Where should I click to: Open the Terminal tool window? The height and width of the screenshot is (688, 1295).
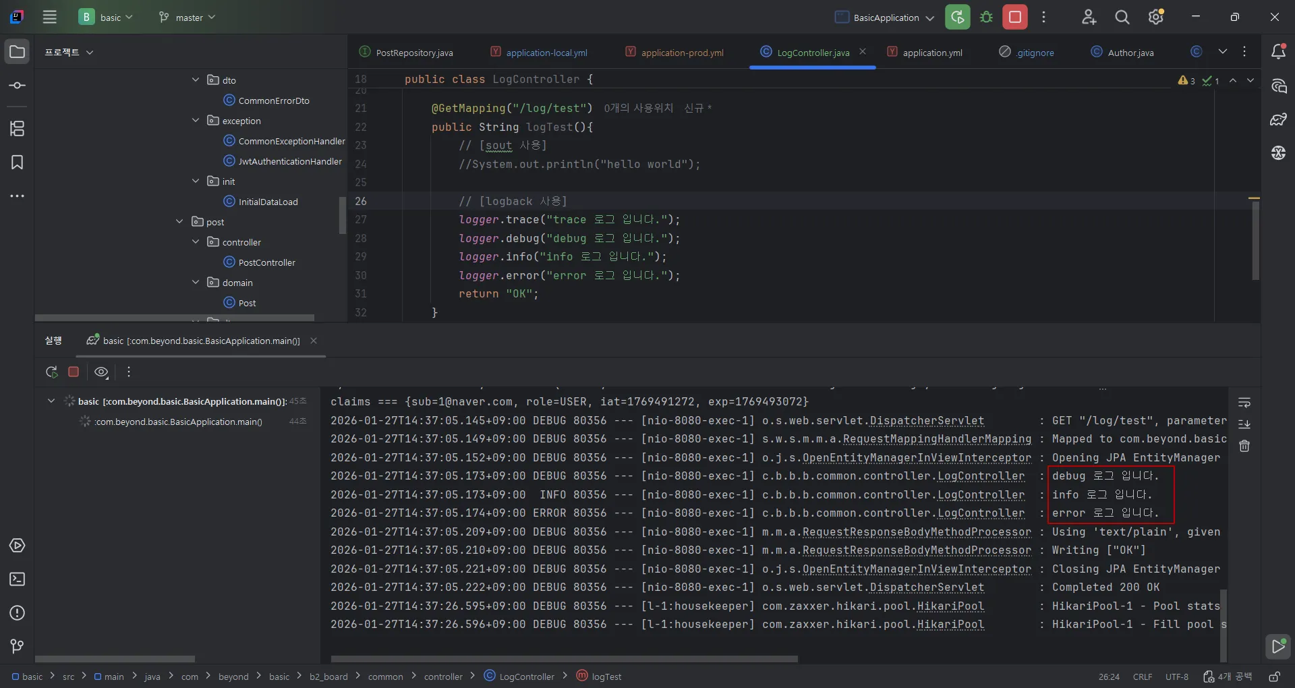(18, 579)
